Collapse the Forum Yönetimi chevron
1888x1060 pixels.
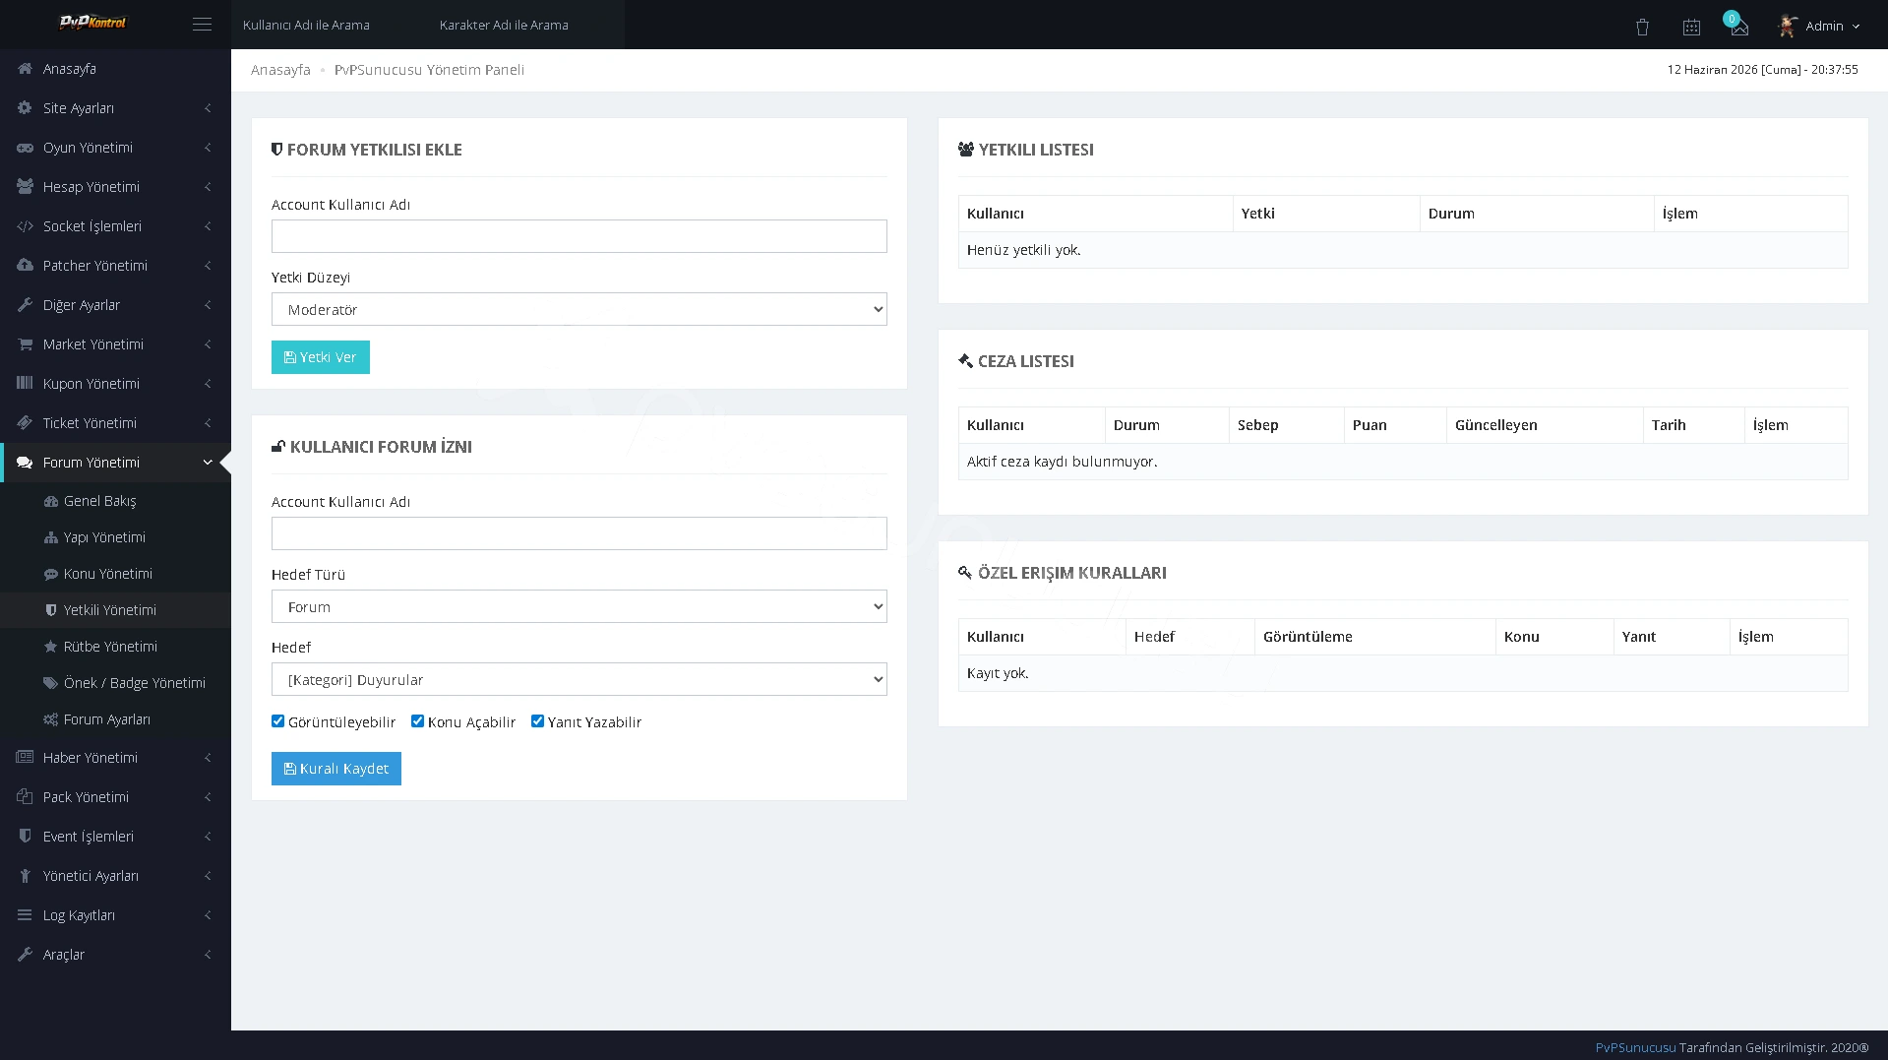(x=208, y=463)
